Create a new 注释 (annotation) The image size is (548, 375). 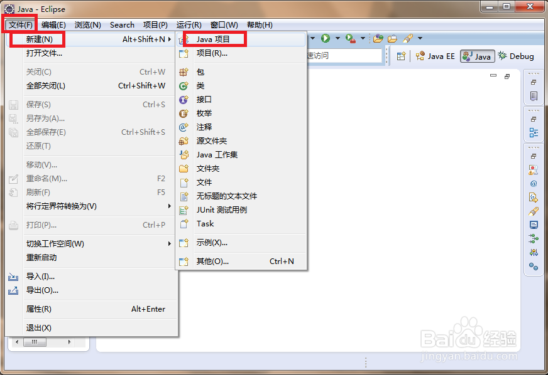241,127
